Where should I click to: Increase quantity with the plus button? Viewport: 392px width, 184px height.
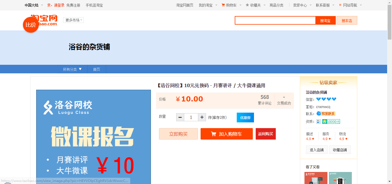point(202,117)
